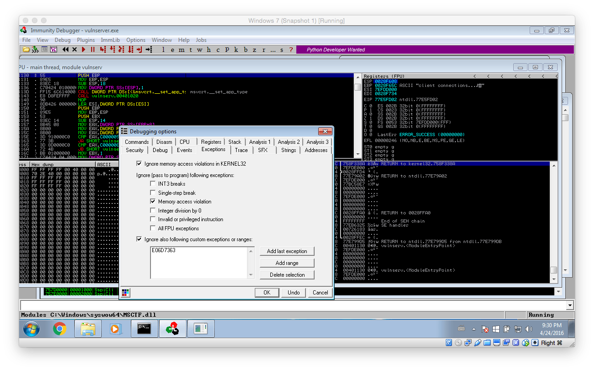This screenshot has height=370, width=594.
Task: Click the Step over toolbar icon
Action: pyautogui.click(x=112, y=50)
